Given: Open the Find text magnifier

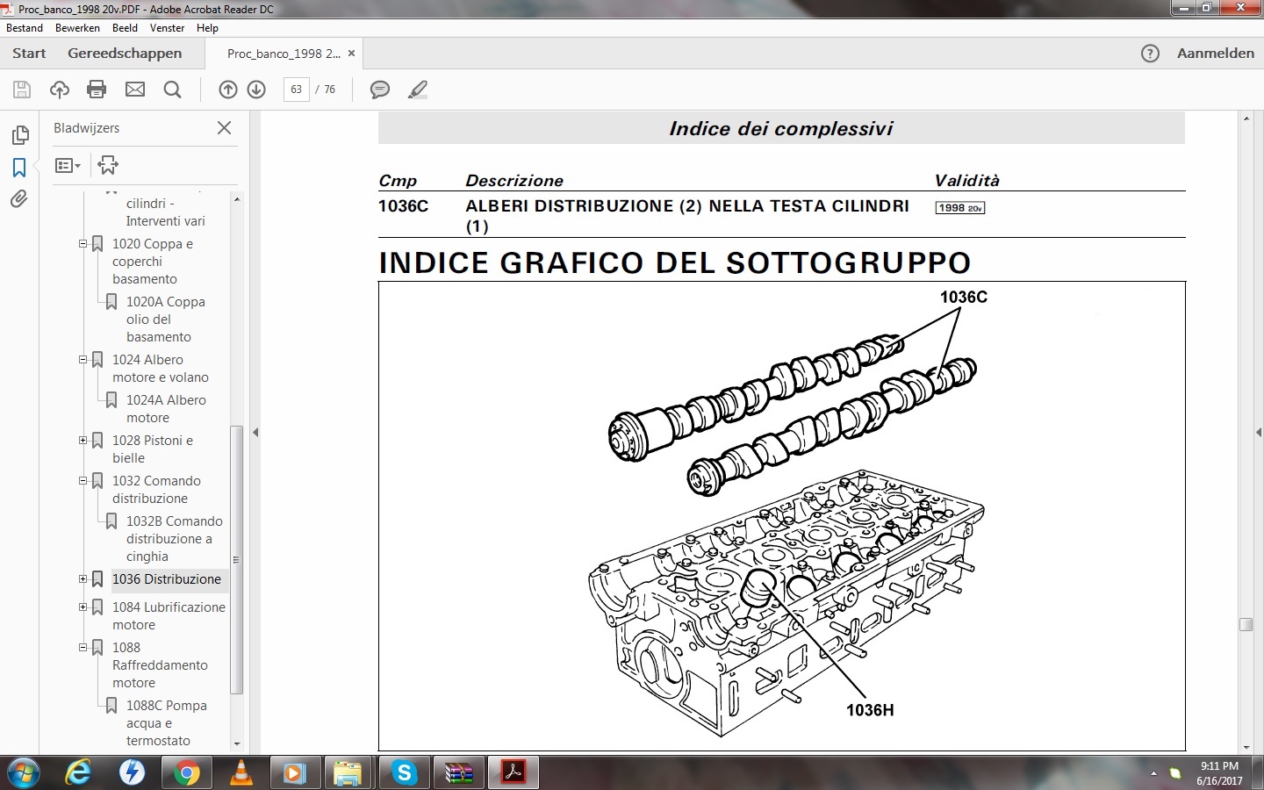Looking at the screenshot, I should pos(173,90).
